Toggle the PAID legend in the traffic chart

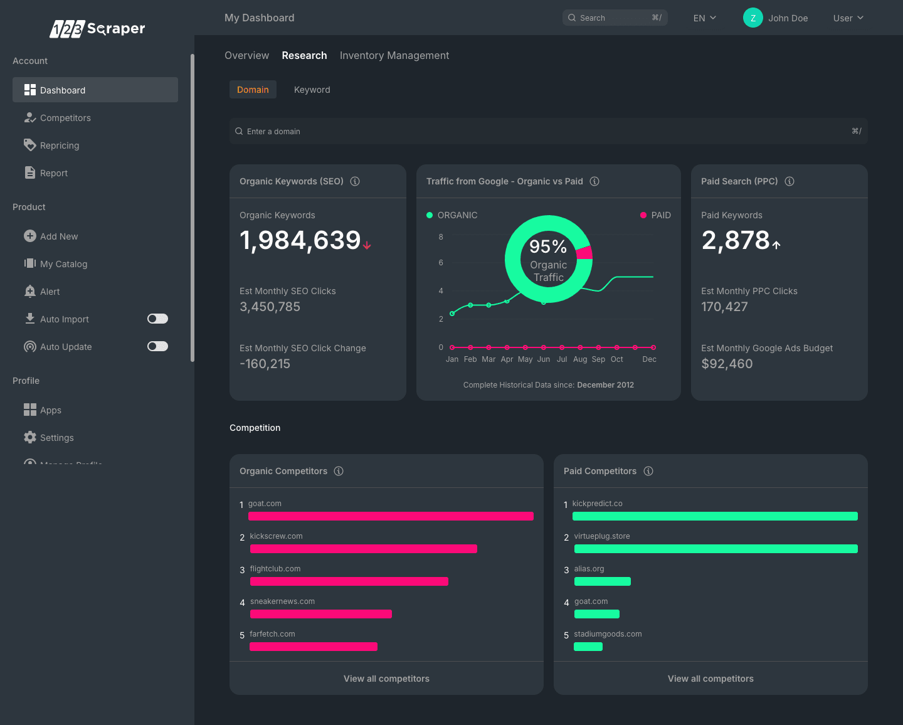click(655, 215)
